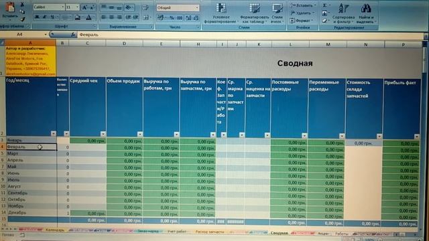Open the text orientation button

(129, 7)
